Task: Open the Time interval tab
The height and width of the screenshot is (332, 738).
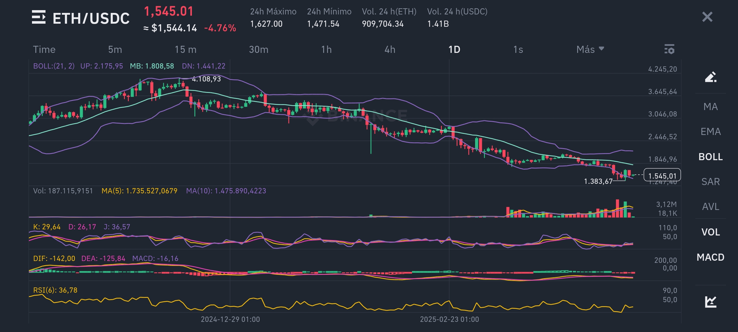Action: point(44,49)
